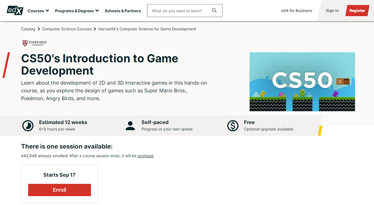This screenshot has height=205, width=374.
Task: Click the Harvard University logo
Action: [x=34, y=43]
